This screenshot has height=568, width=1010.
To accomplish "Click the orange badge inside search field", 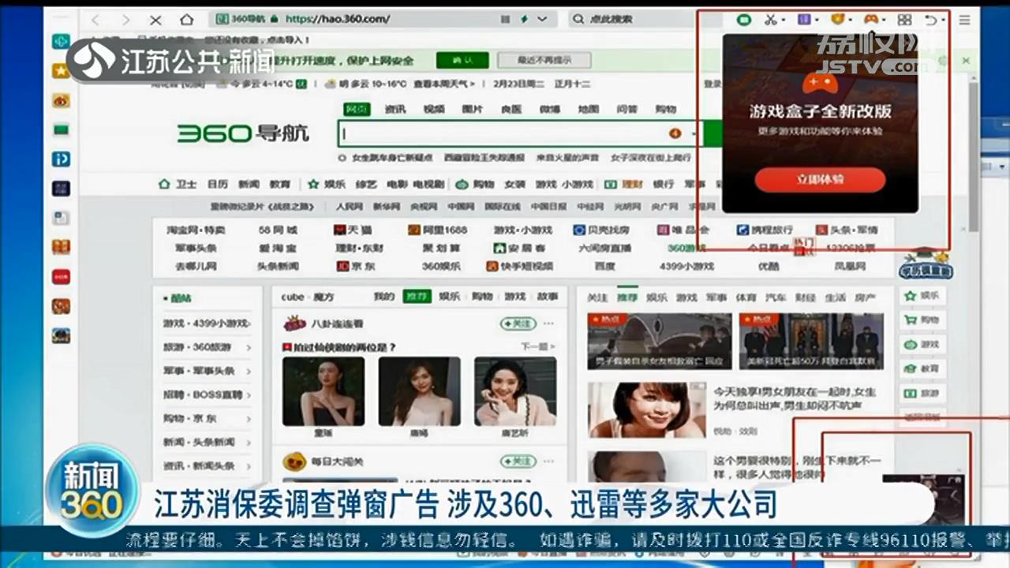I will coord(675,133).
